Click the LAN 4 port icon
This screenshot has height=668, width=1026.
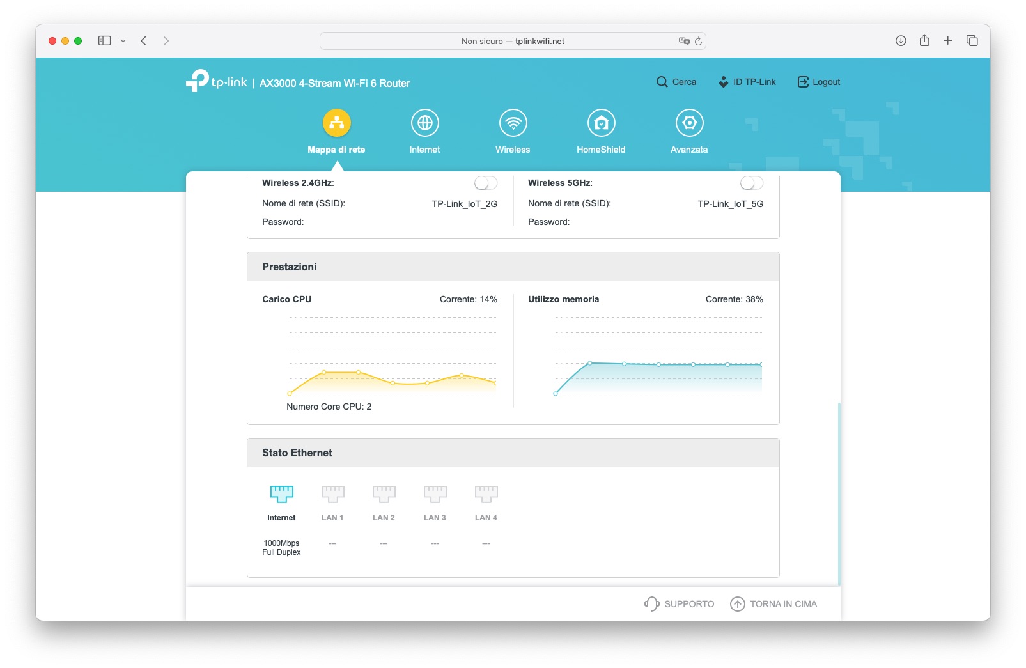pos(486,493)
